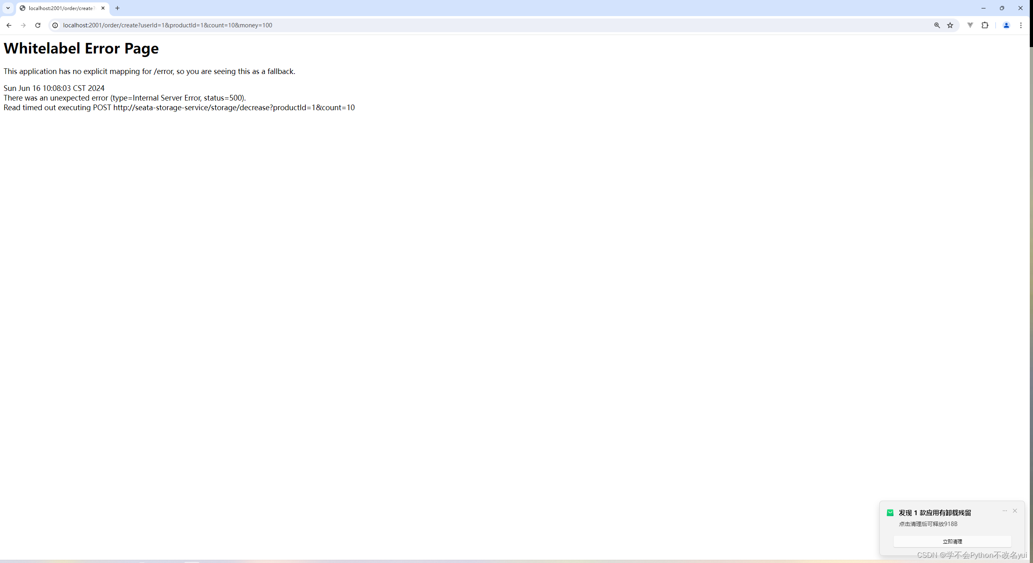Open the zoom magnifier icon

[x=937, y=25]
